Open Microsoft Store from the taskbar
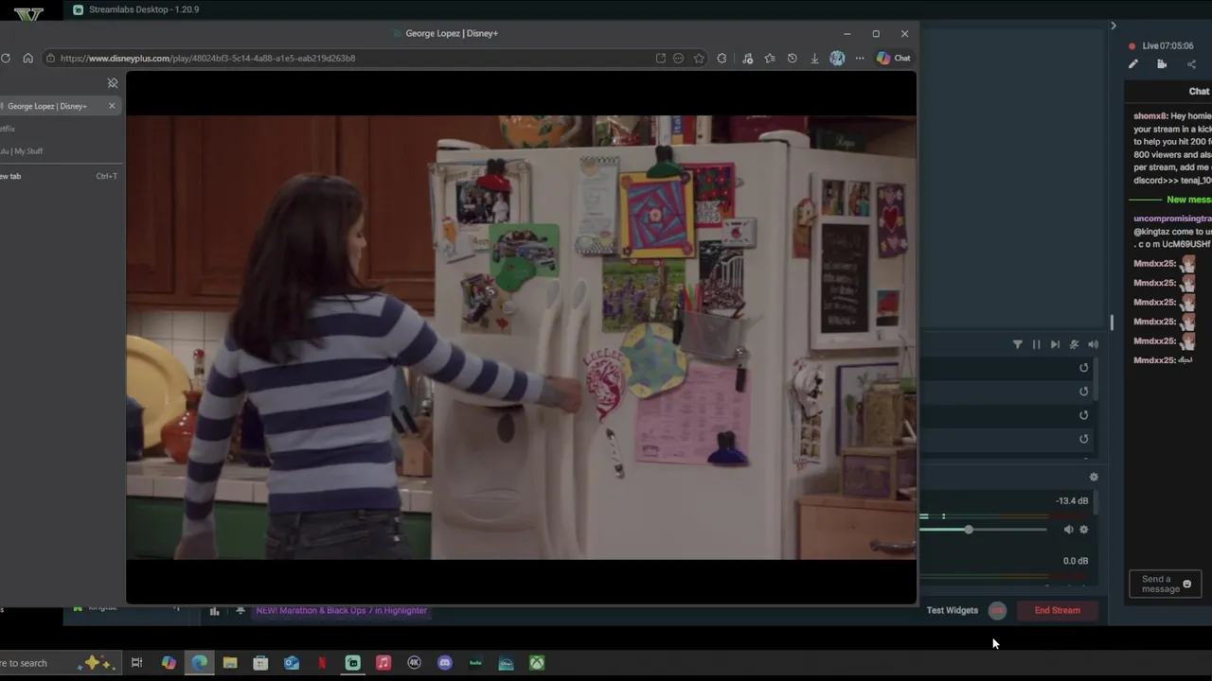Viewport: 1212px width, 681px height. (260, 663)
